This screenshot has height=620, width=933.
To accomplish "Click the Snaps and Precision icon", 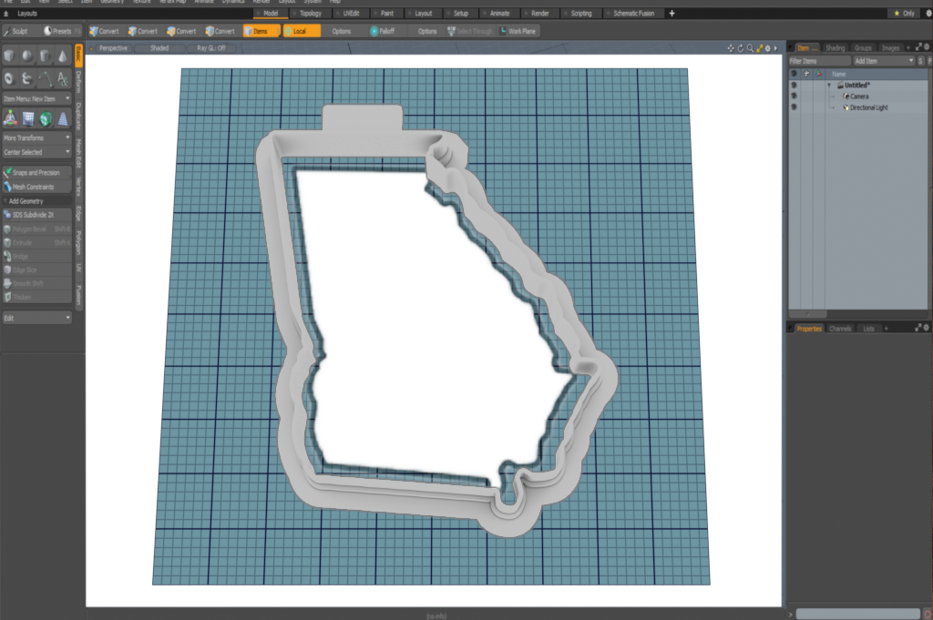I will coord(7,172).
